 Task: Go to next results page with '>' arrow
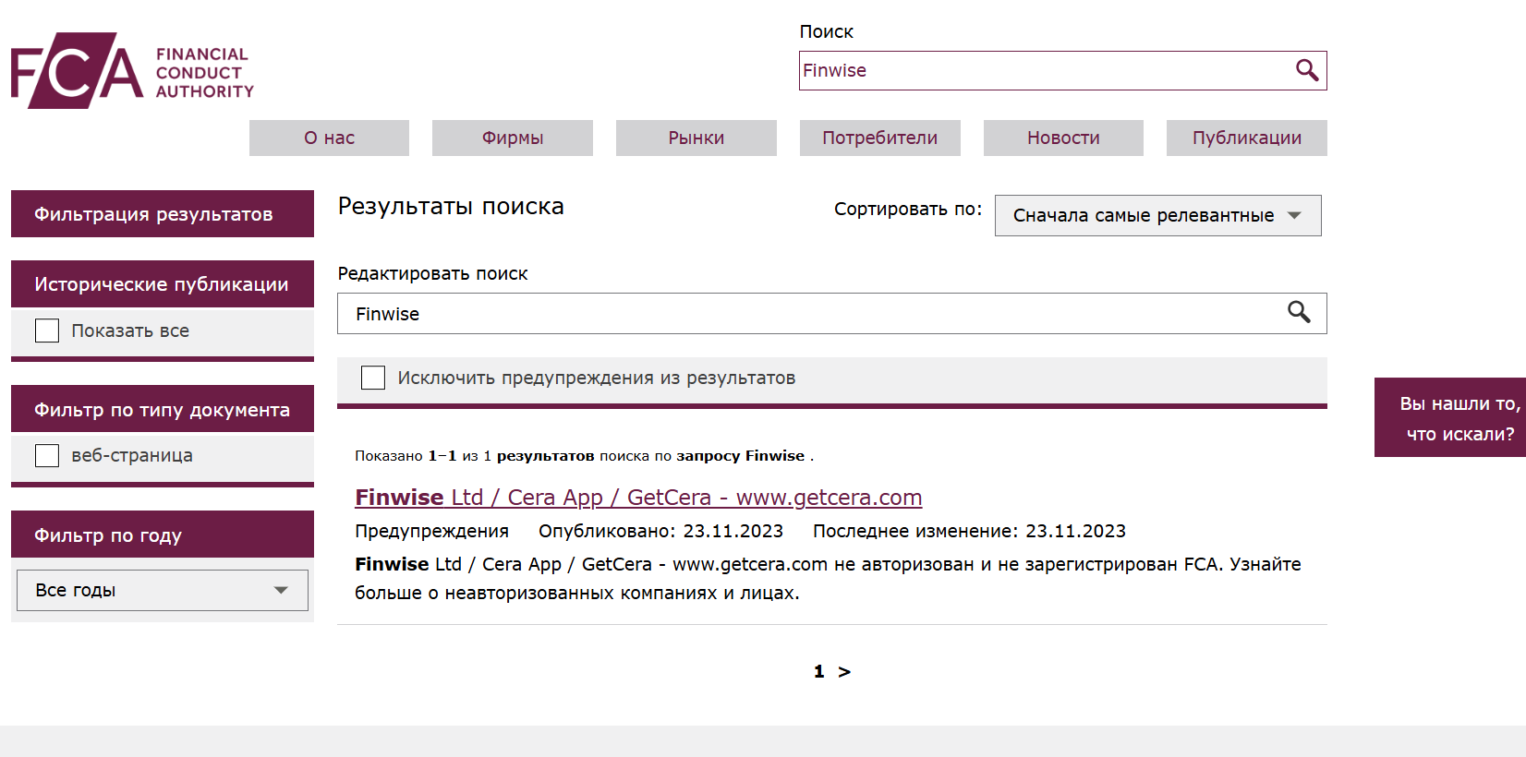pos(844,672)
